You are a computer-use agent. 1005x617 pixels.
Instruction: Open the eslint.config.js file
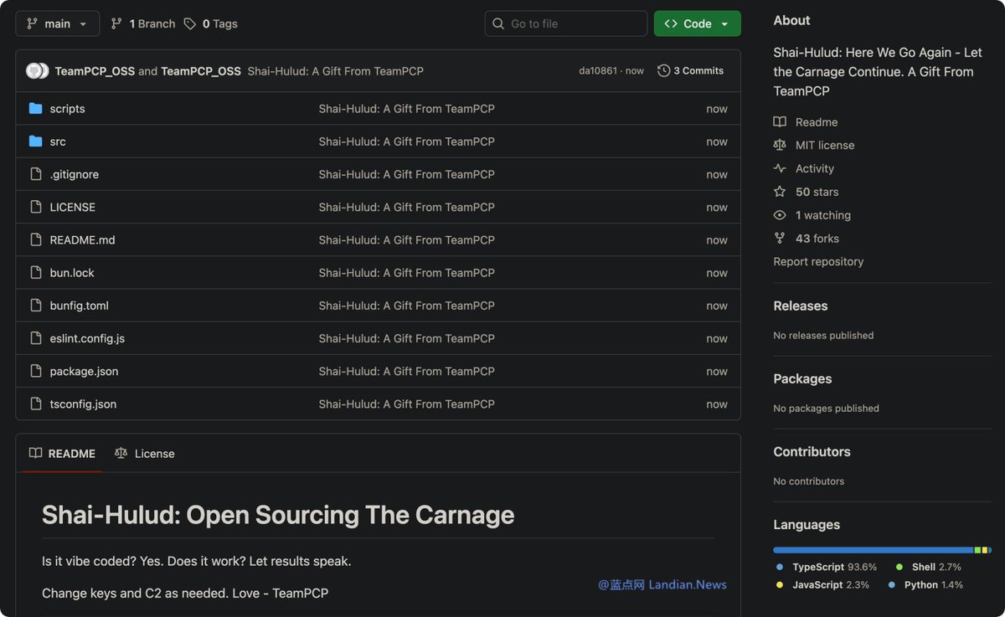87,338
